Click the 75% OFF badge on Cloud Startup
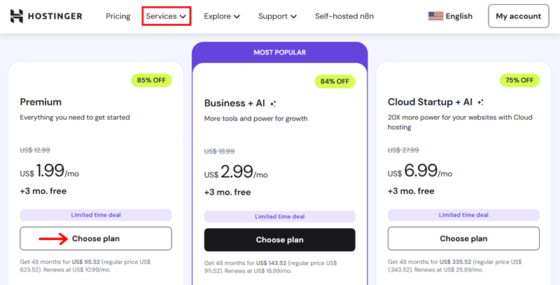This screenshot has width=560, height=285. pos(519,80)
